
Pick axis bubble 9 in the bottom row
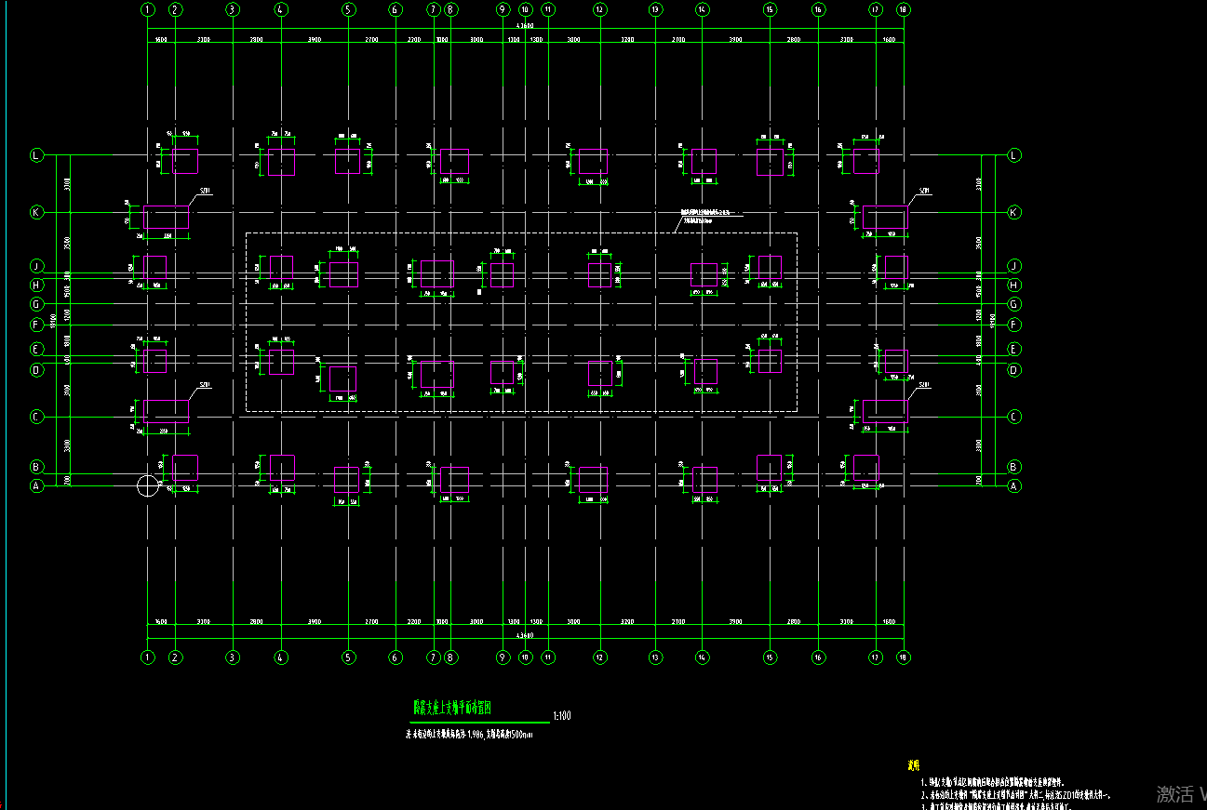[x=503, y=657]
